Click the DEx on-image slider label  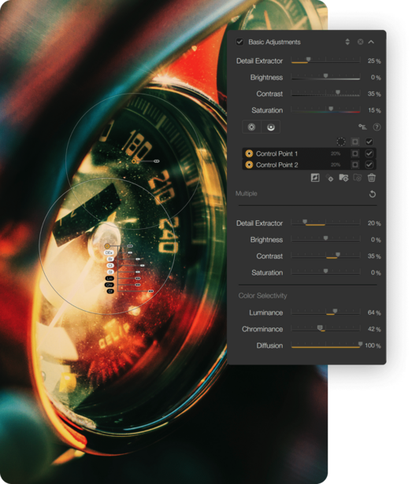109,253
